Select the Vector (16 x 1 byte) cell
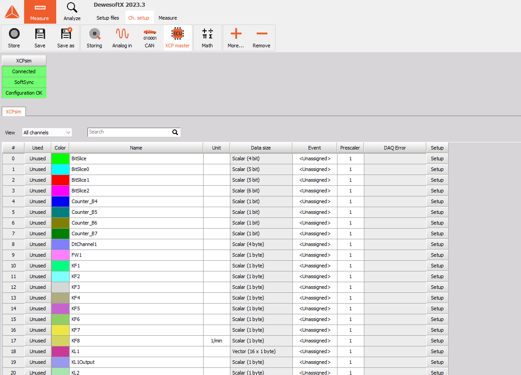Screen dimensions: 521x375 261,351
